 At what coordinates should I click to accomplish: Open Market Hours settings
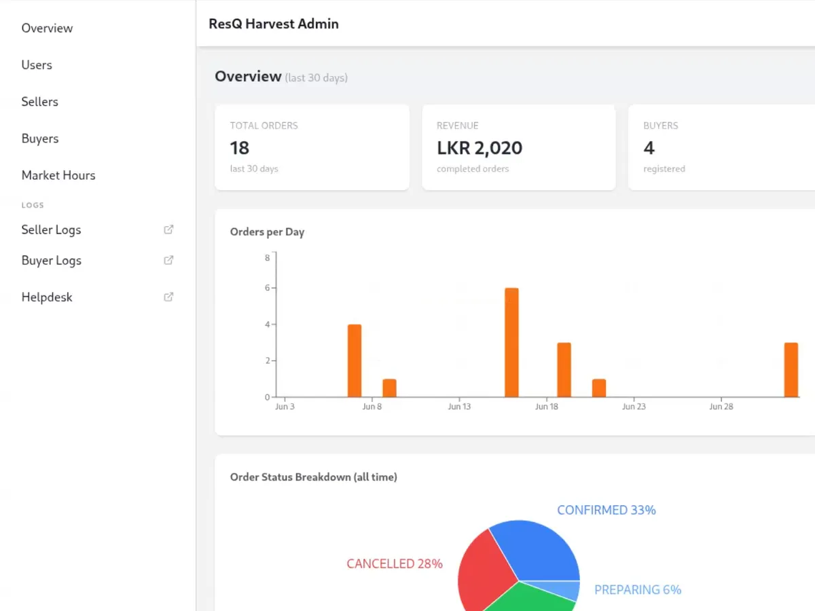tap(58, 174)
